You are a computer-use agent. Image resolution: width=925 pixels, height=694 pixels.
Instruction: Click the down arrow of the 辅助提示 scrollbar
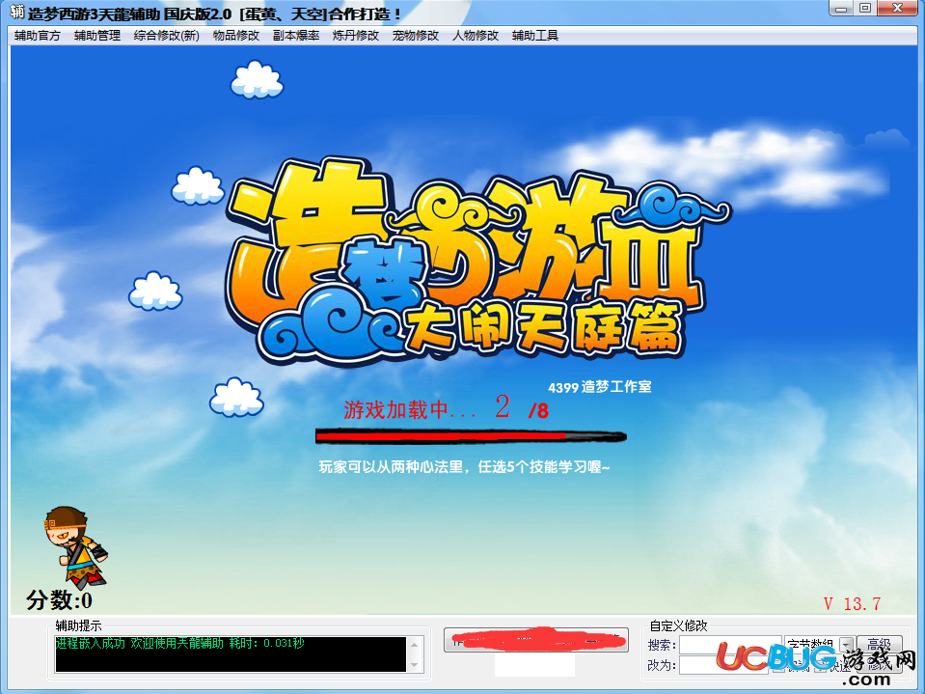(414, 664)
